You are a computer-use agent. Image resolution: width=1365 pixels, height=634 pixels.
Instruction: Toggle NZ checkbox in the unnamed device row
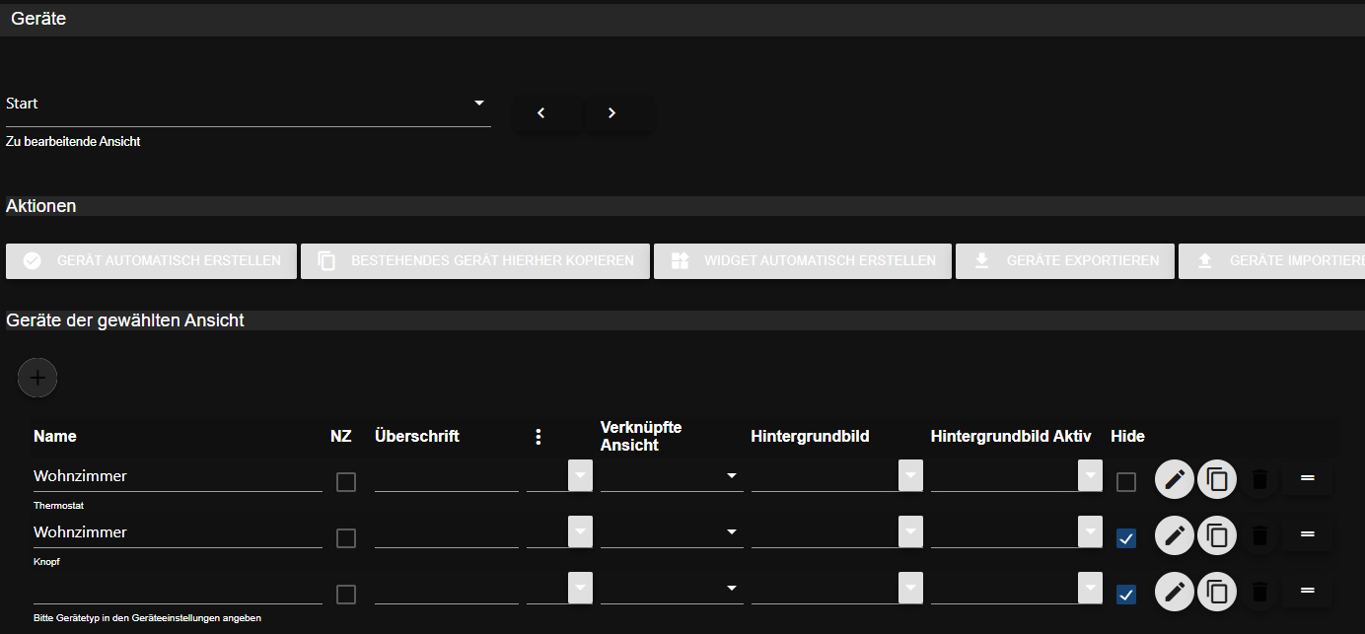pyautogui.click(x=346, y=595)
